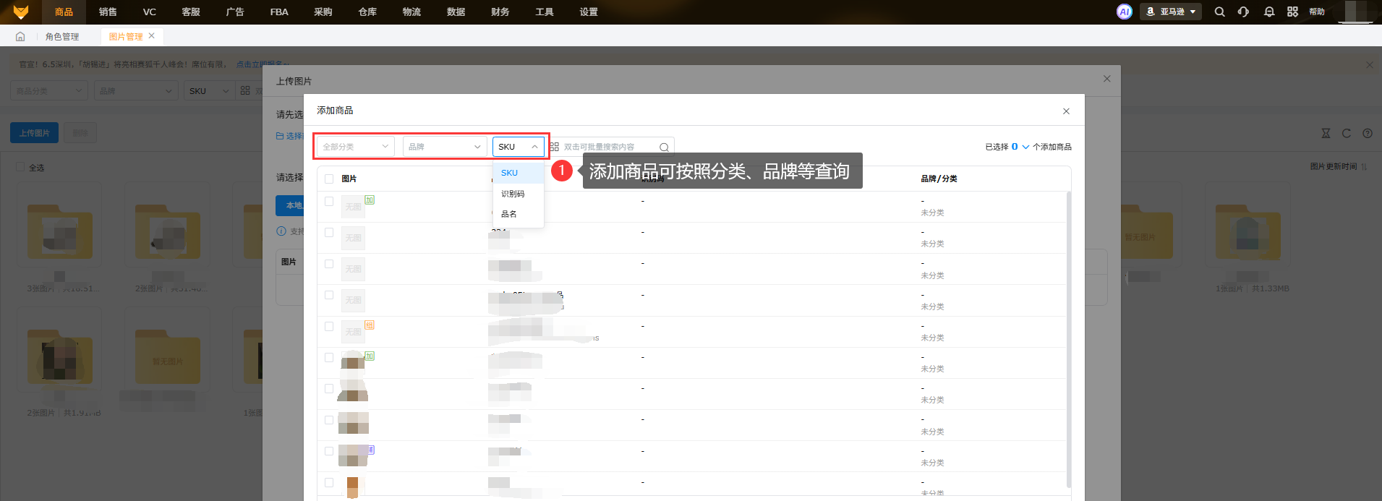Click the refresh icon on background page

[x=1346, y=133]
